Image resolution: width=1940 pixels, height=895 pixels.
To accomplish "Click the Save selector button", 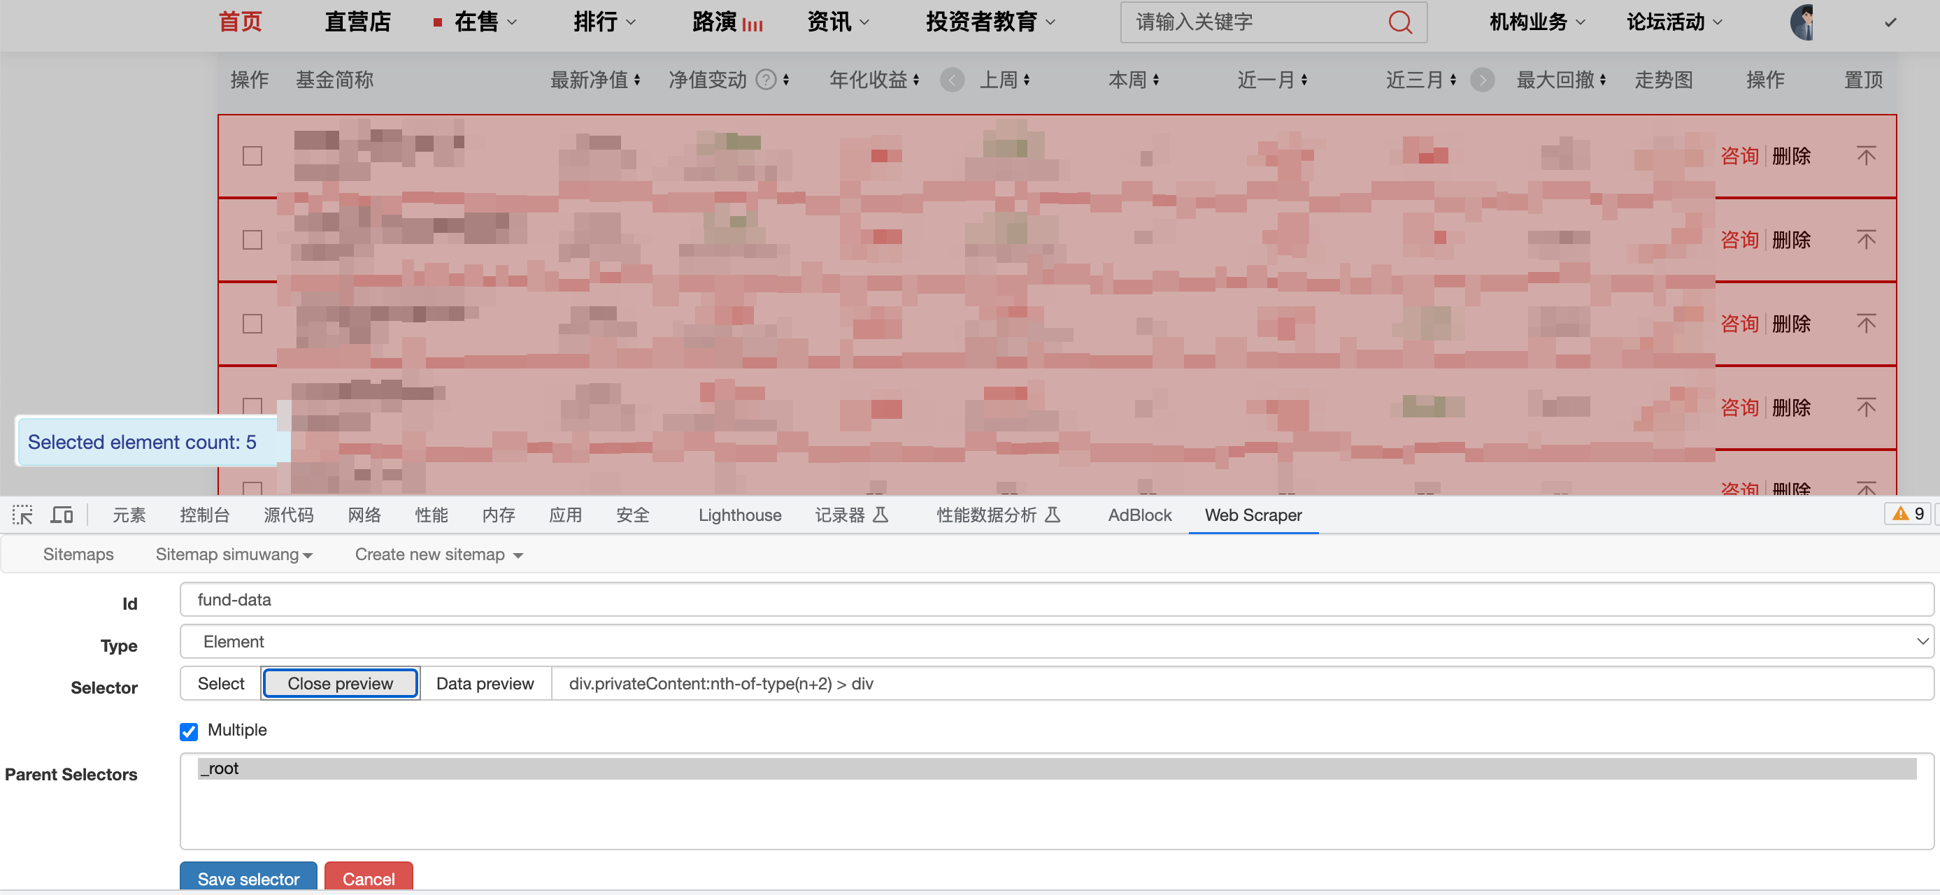I will 248,878.
